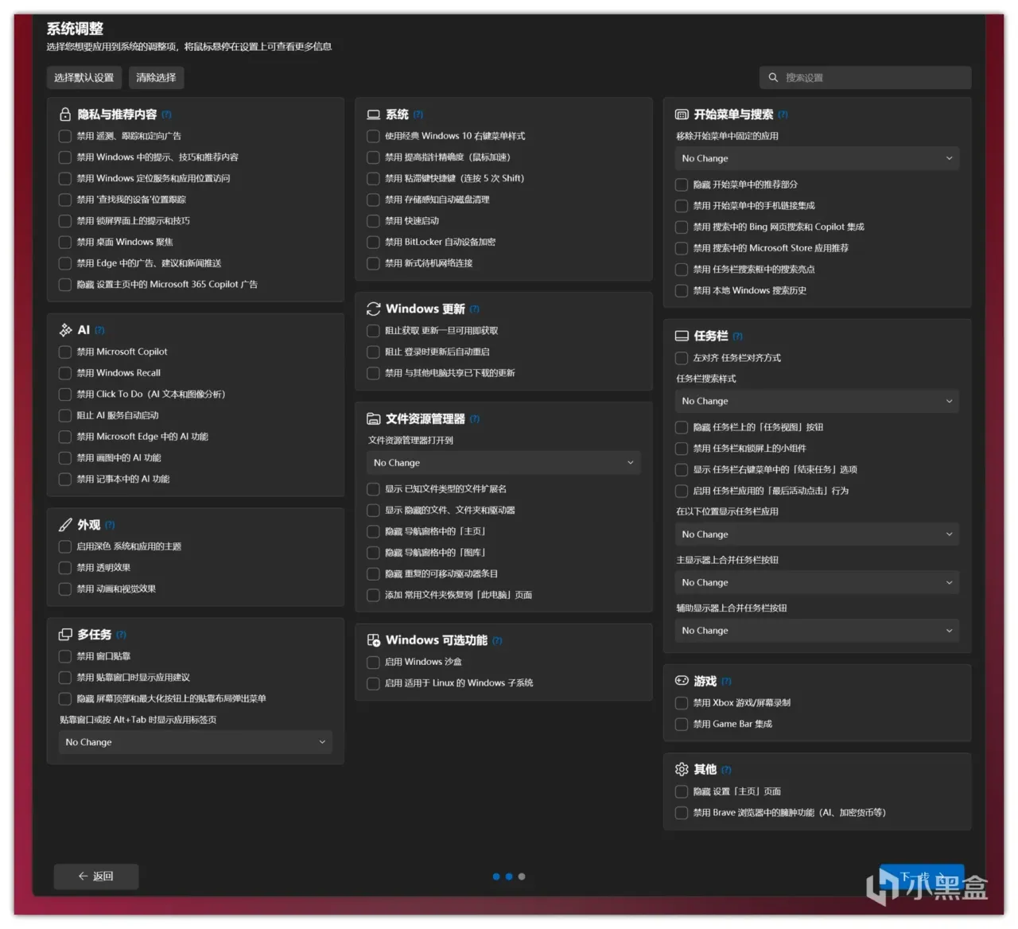This screenshot has height=929, width=1018.
Task: Click the folder icon of 文件资源管理器 section
Action: click(x=373, y=419)
